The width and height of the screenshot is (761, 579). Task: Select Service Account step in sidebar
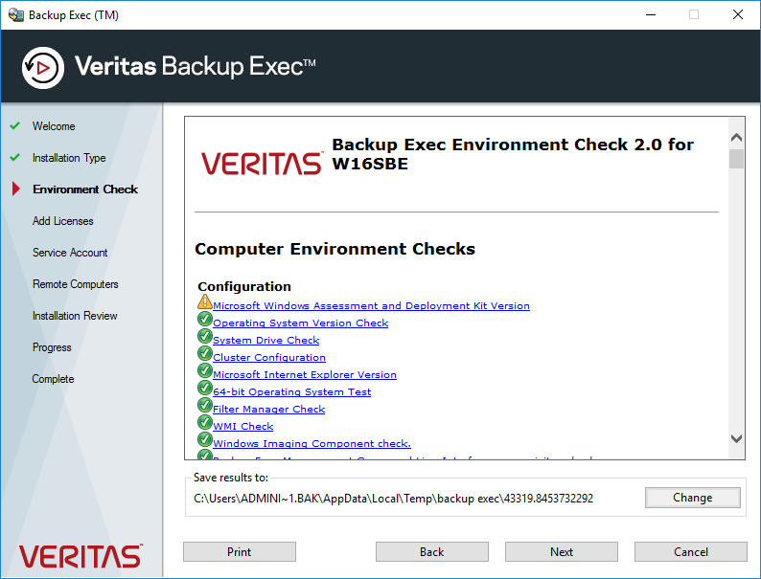click(x=70, y=253)
